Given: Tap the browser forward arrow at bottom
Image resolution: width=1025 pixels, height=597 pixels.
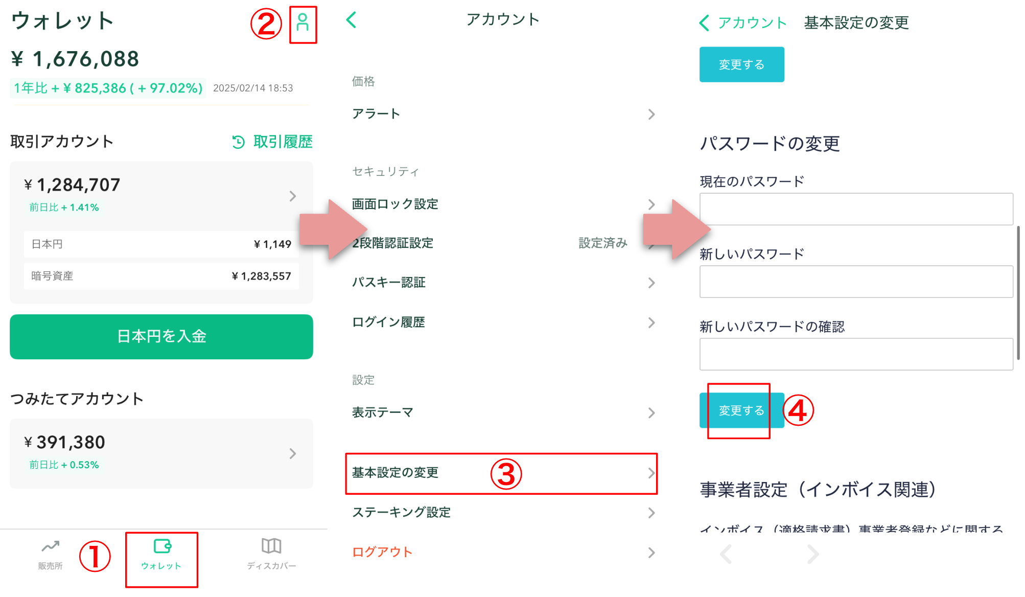Looking at the screenshot, I should [812, 554].
